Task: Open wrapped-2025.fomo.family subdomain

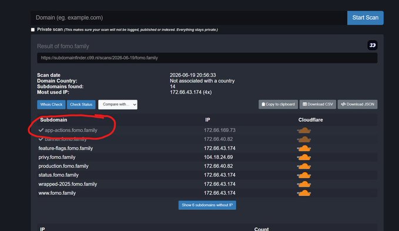Action: click(x=68, y=184)
